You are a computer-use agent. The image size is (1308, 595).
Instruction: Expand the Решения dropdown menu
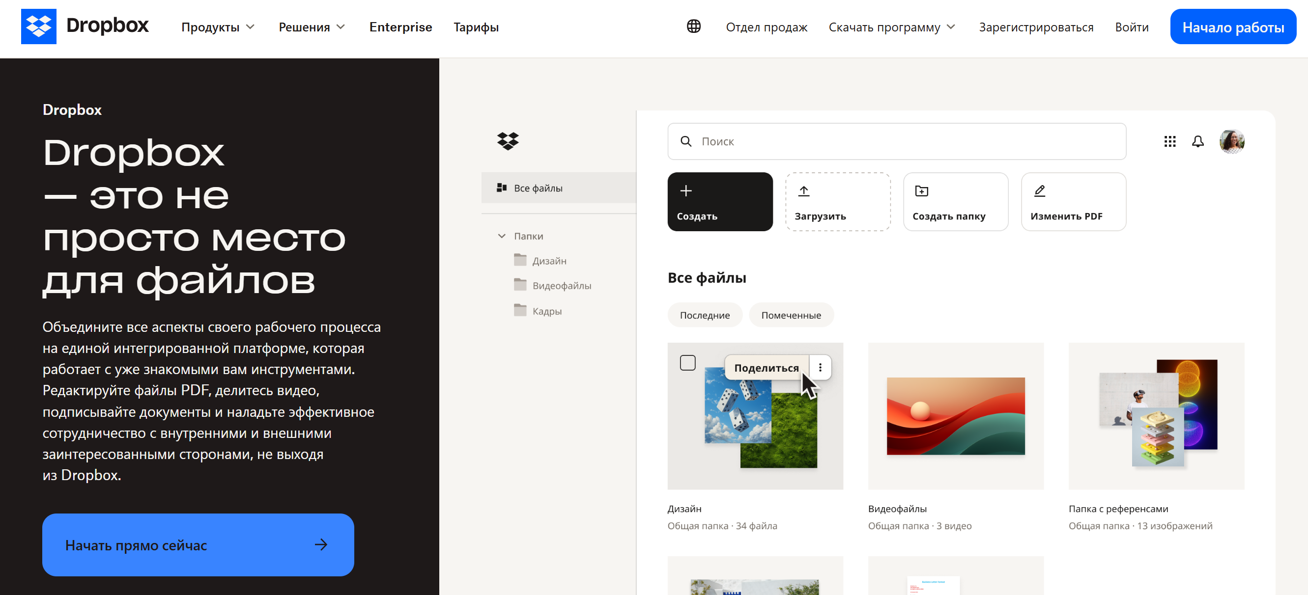click(x=311, y=27)
